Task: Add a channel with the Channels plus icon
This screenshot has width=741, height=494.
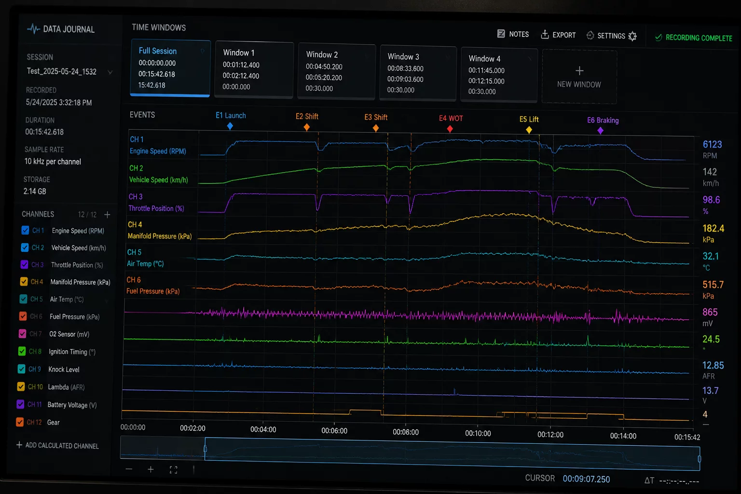Action: click(x=107, y=214)
